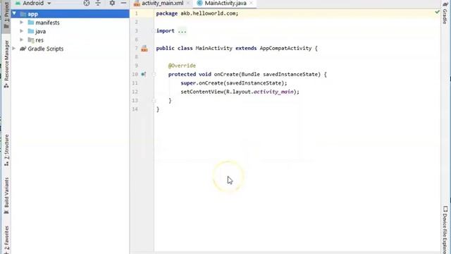Open project panel settings gear
This screenshot has height=254, width=451.
point(112,3)
